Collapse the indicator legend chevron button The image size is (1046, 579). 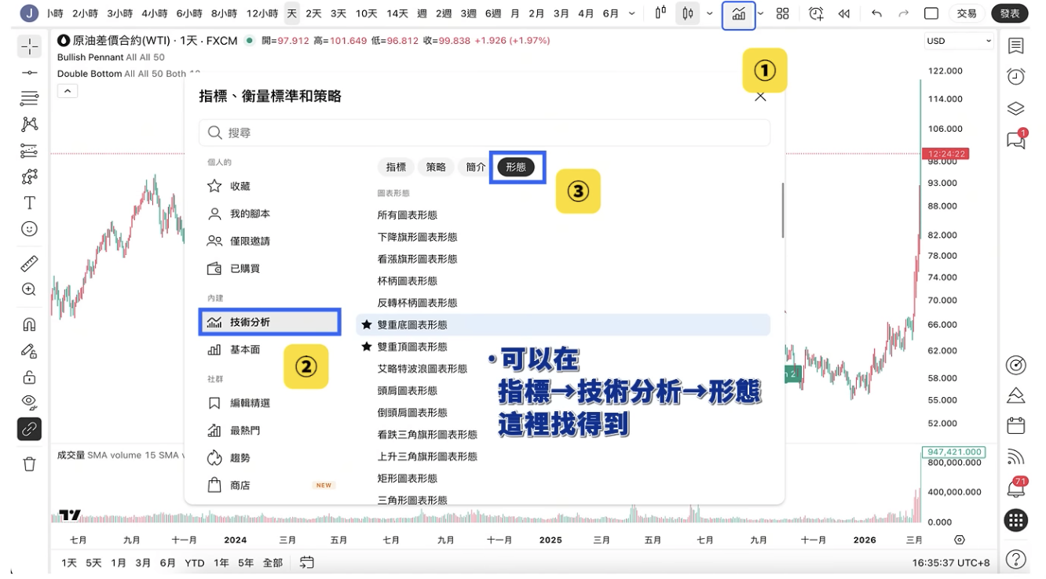click(x=68, y=91)
